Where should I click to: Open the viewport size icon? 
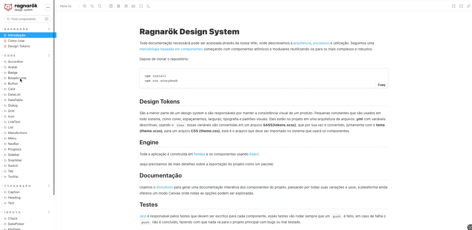click(x=126, y=6)
